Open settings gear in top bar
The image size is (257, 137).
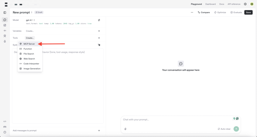(x=245, y=4)
